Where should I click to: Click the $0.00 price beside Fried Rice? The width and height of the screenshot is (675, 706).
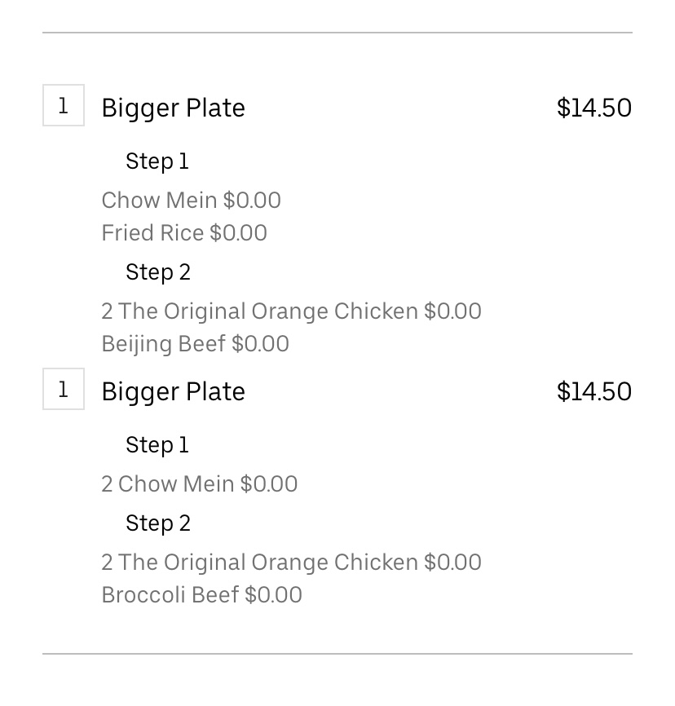(x=238, y=233)
